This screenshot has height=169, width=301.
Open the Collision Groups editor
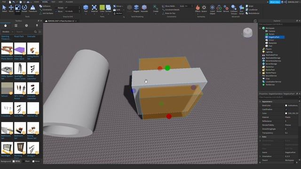coord(234,9)
